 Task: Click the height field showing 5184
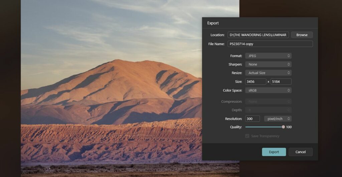(281, 82)
